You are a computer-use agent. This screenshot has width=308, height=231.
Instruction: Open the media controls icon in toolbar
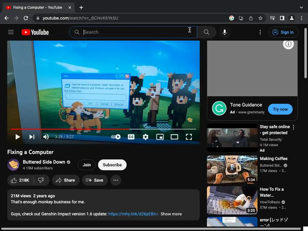point(272,18)
